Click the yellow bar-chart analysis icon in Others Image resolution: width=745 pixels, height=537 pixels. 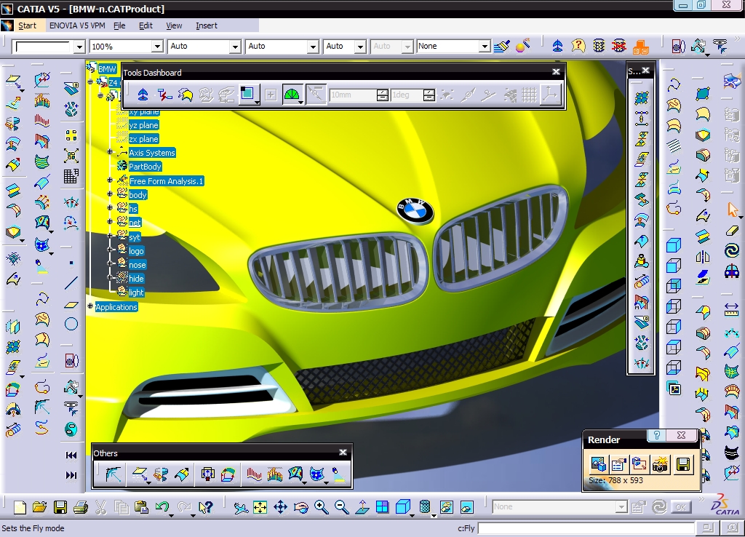[274, 474]
